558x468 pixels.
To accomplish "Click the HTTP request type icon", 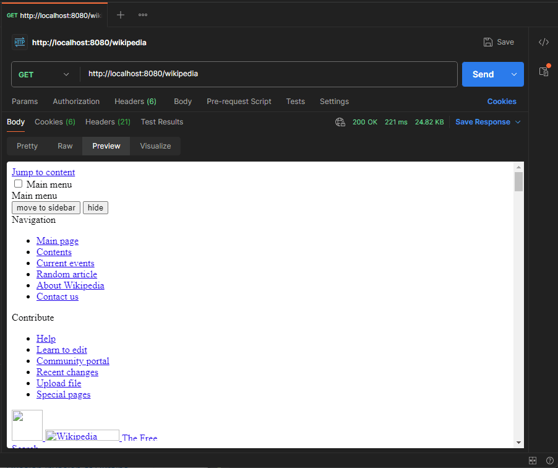I will pos(20,42).
